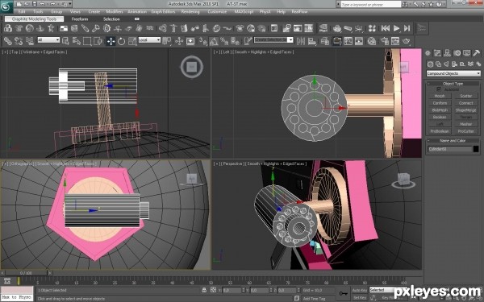Screen dimensions: 484x302
Task: Toggle Auto Key animation mode
Action: [x=359, y=290]
